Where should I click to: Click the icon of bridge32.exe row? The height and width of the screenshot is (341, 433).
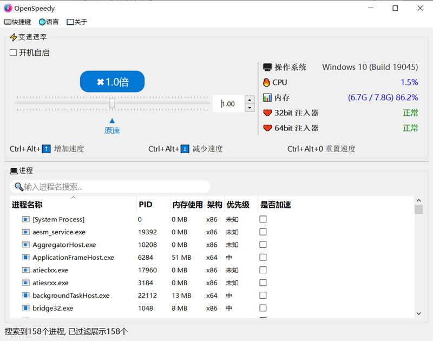(25, 308)
